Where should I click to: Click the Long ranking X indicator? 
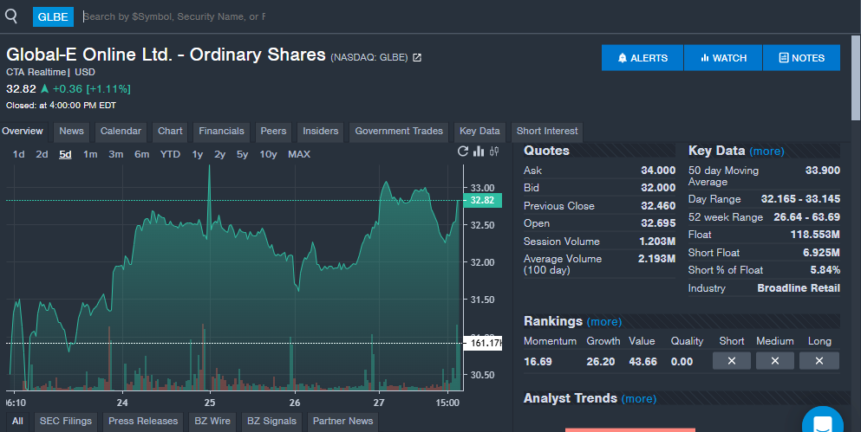coord(819,361)
